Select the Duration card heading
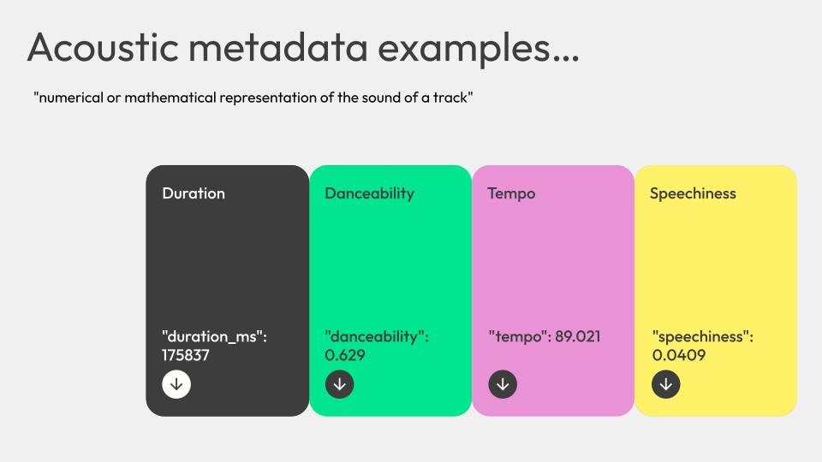This screenshot has height=462, width=822. click(194, 193)
